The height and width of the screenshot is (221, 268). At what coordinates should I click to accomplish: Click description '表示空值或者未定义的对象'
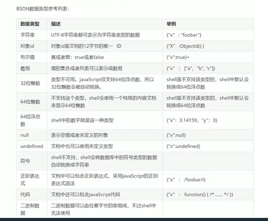(79, 135)
